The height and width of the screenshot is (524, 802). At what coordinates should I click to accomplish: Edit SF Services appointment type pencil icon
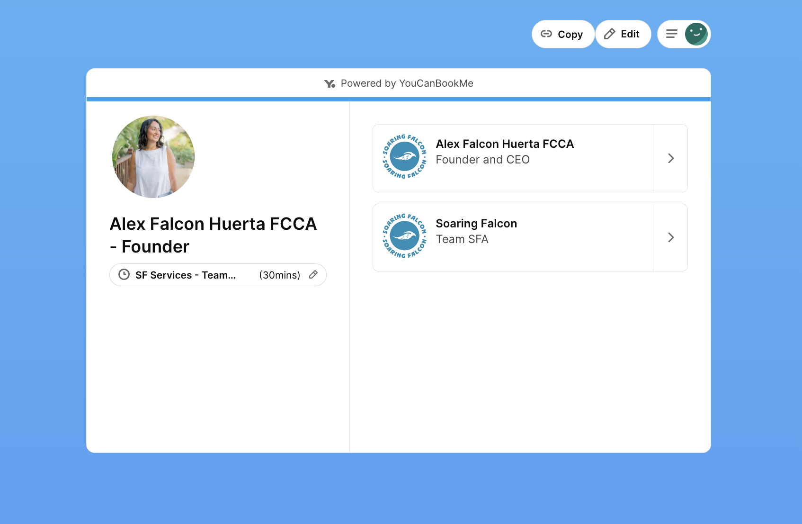313,275
